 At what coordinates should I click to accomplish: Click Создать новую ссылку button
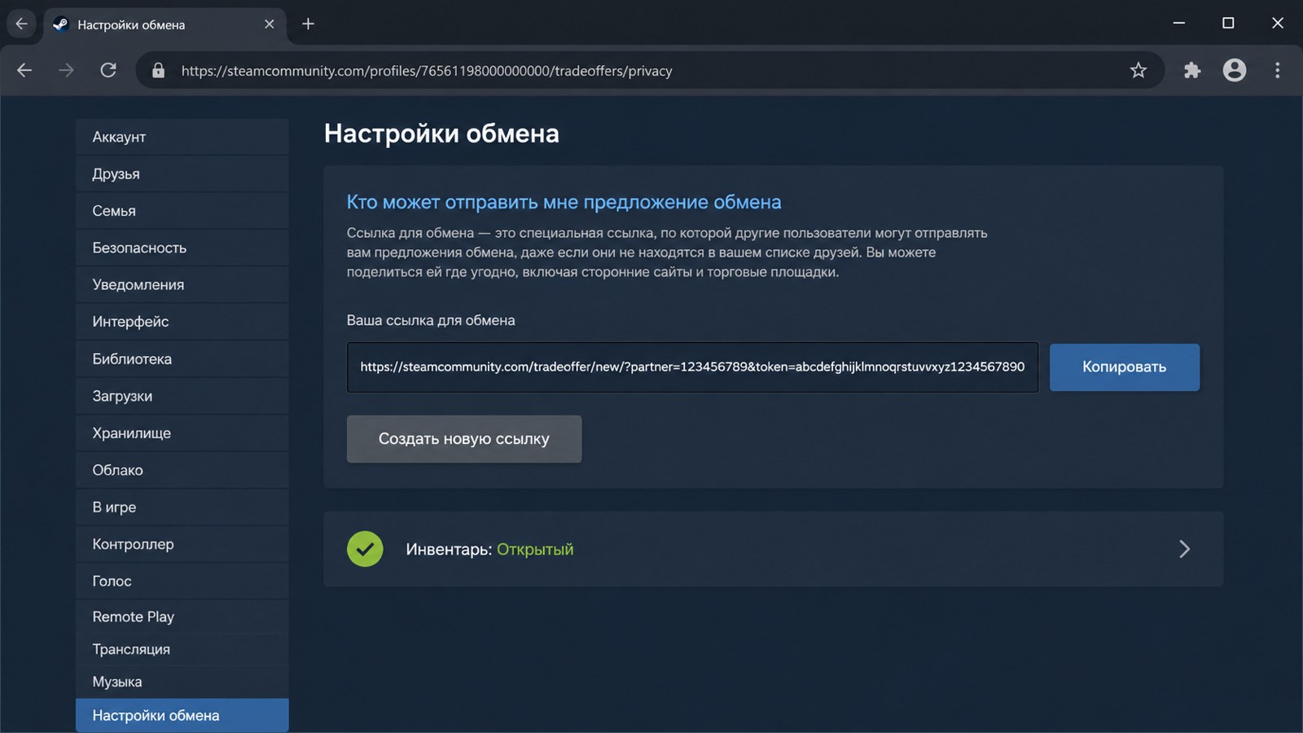click(464, 439)
